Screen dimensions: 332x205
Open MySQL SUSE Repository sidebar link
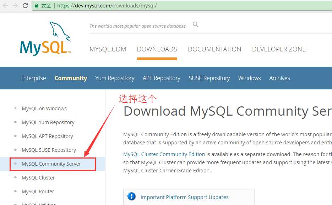pos(49,150)
